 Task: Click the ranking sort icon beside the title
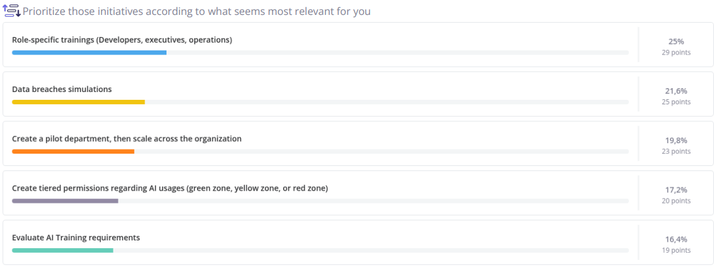[x=12, y=10]
